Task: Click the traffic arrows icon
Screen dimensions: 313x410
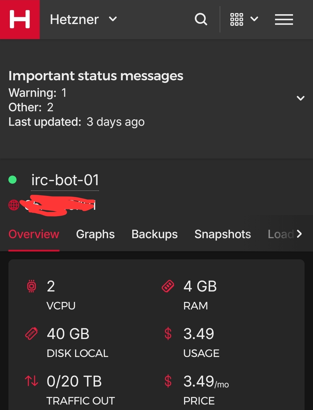Action: 31,381
